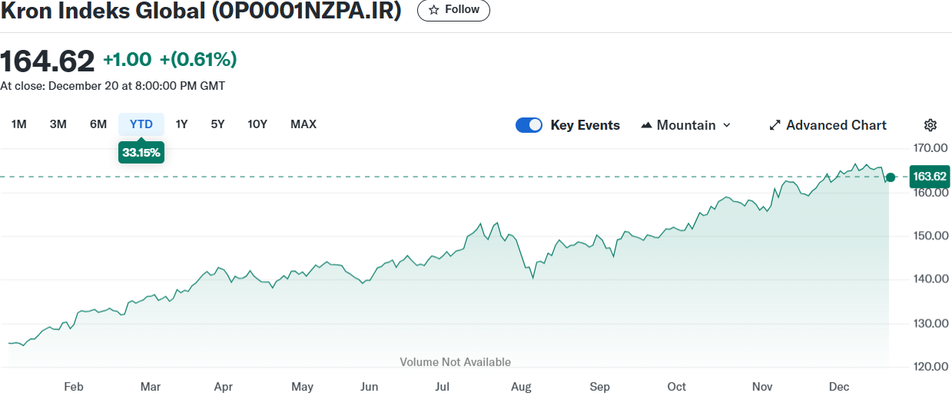Image resolution: width=952 pixels, height=403 pixels.
Task: Click the Advanced Chart expand arrows icon
Action: [775, 125]
